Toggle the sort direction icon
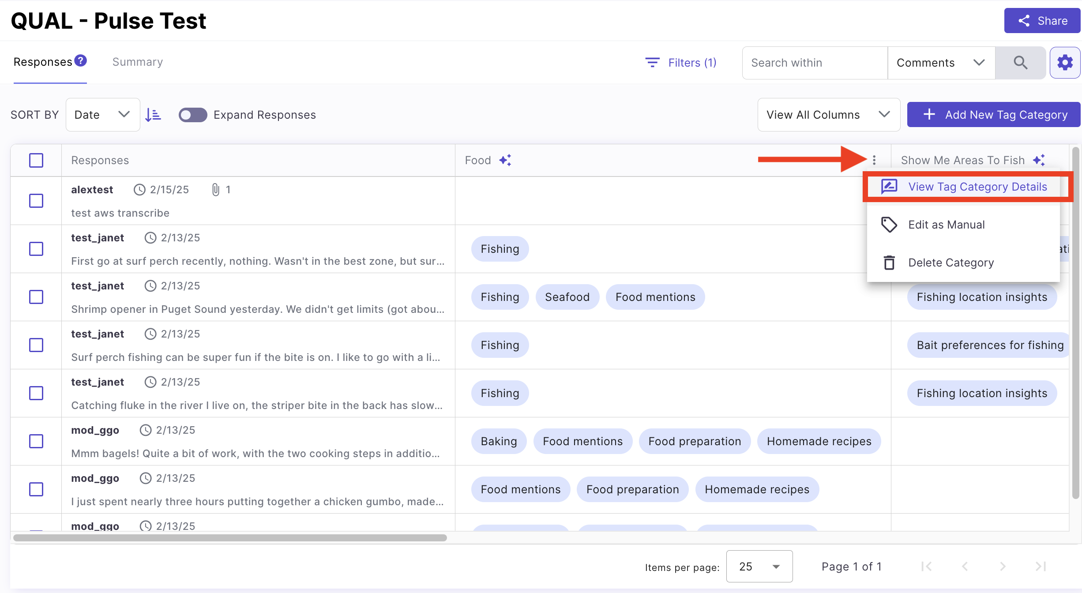The height and width of the screenshot is (593, 1082). [153, 115]
